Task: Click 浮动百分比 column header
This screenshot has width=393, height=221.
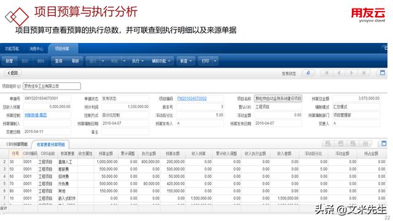Action: click(313, 153)
